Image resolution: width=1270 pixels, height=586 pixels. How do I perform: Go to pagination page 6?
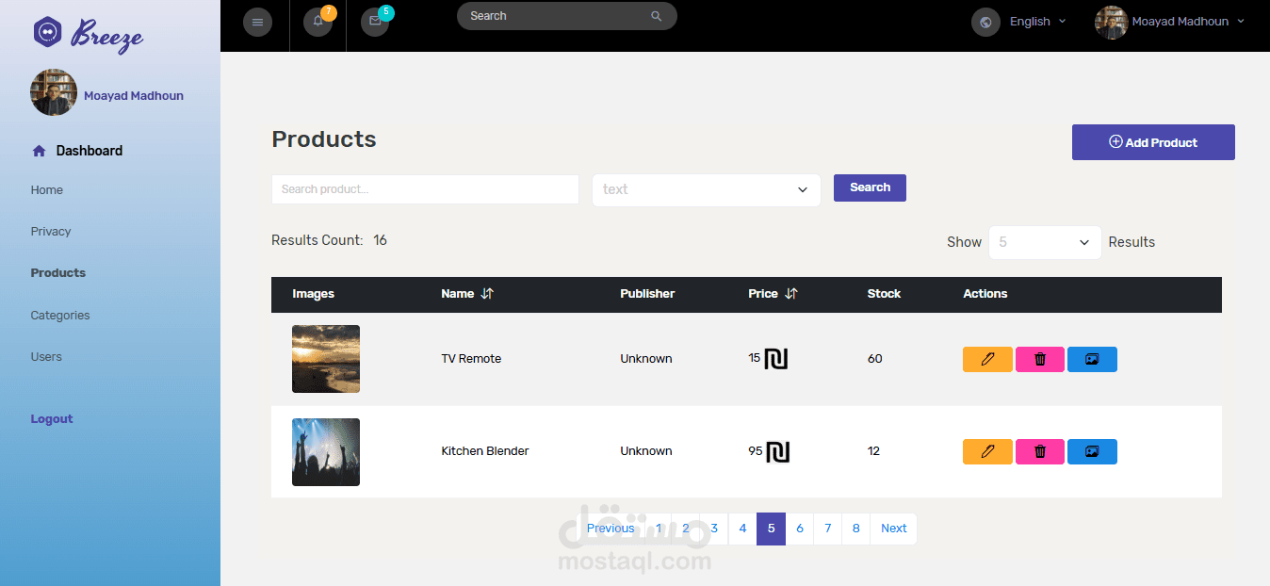(800, 529)
